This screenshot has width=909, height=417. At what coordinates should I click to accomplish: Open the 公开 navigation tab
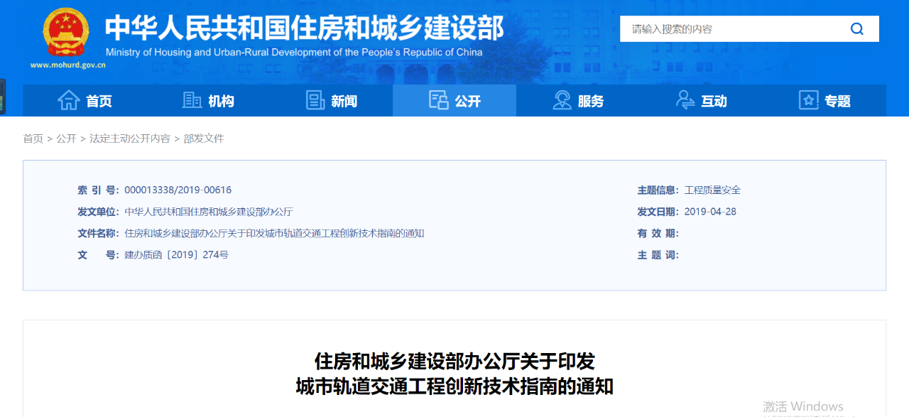454,101
